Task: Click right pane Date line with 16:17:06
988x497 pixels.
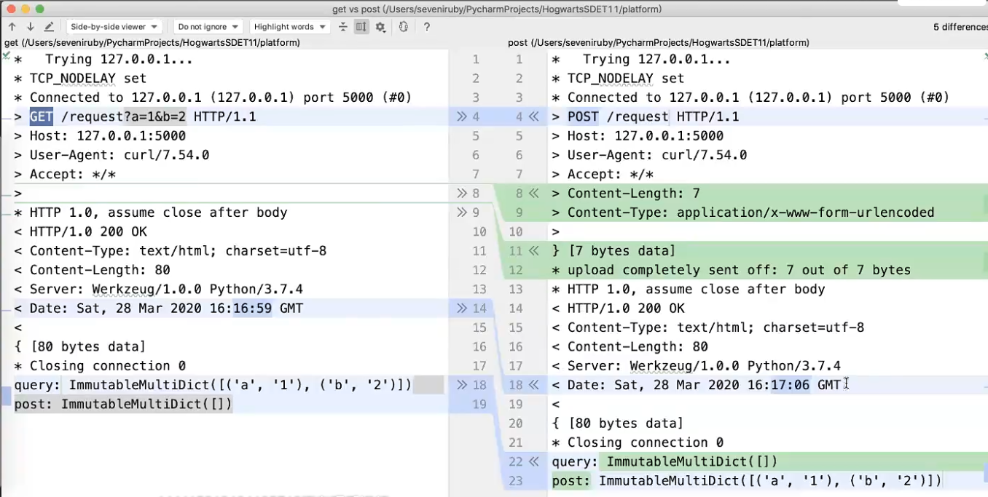Action: pyautogui.click(x=696, y=385)
